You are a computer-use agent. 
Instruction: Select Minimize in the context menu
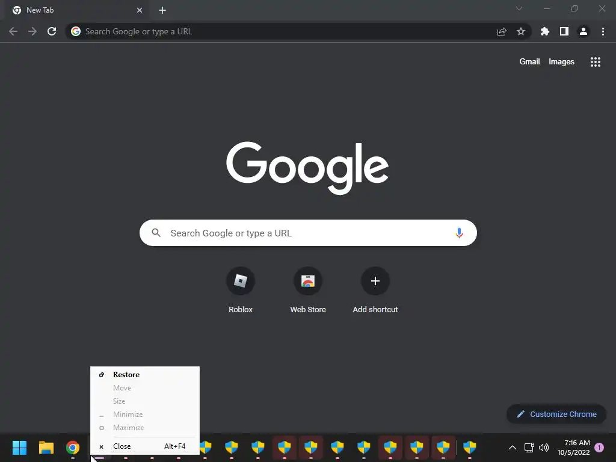pos(145,414)
